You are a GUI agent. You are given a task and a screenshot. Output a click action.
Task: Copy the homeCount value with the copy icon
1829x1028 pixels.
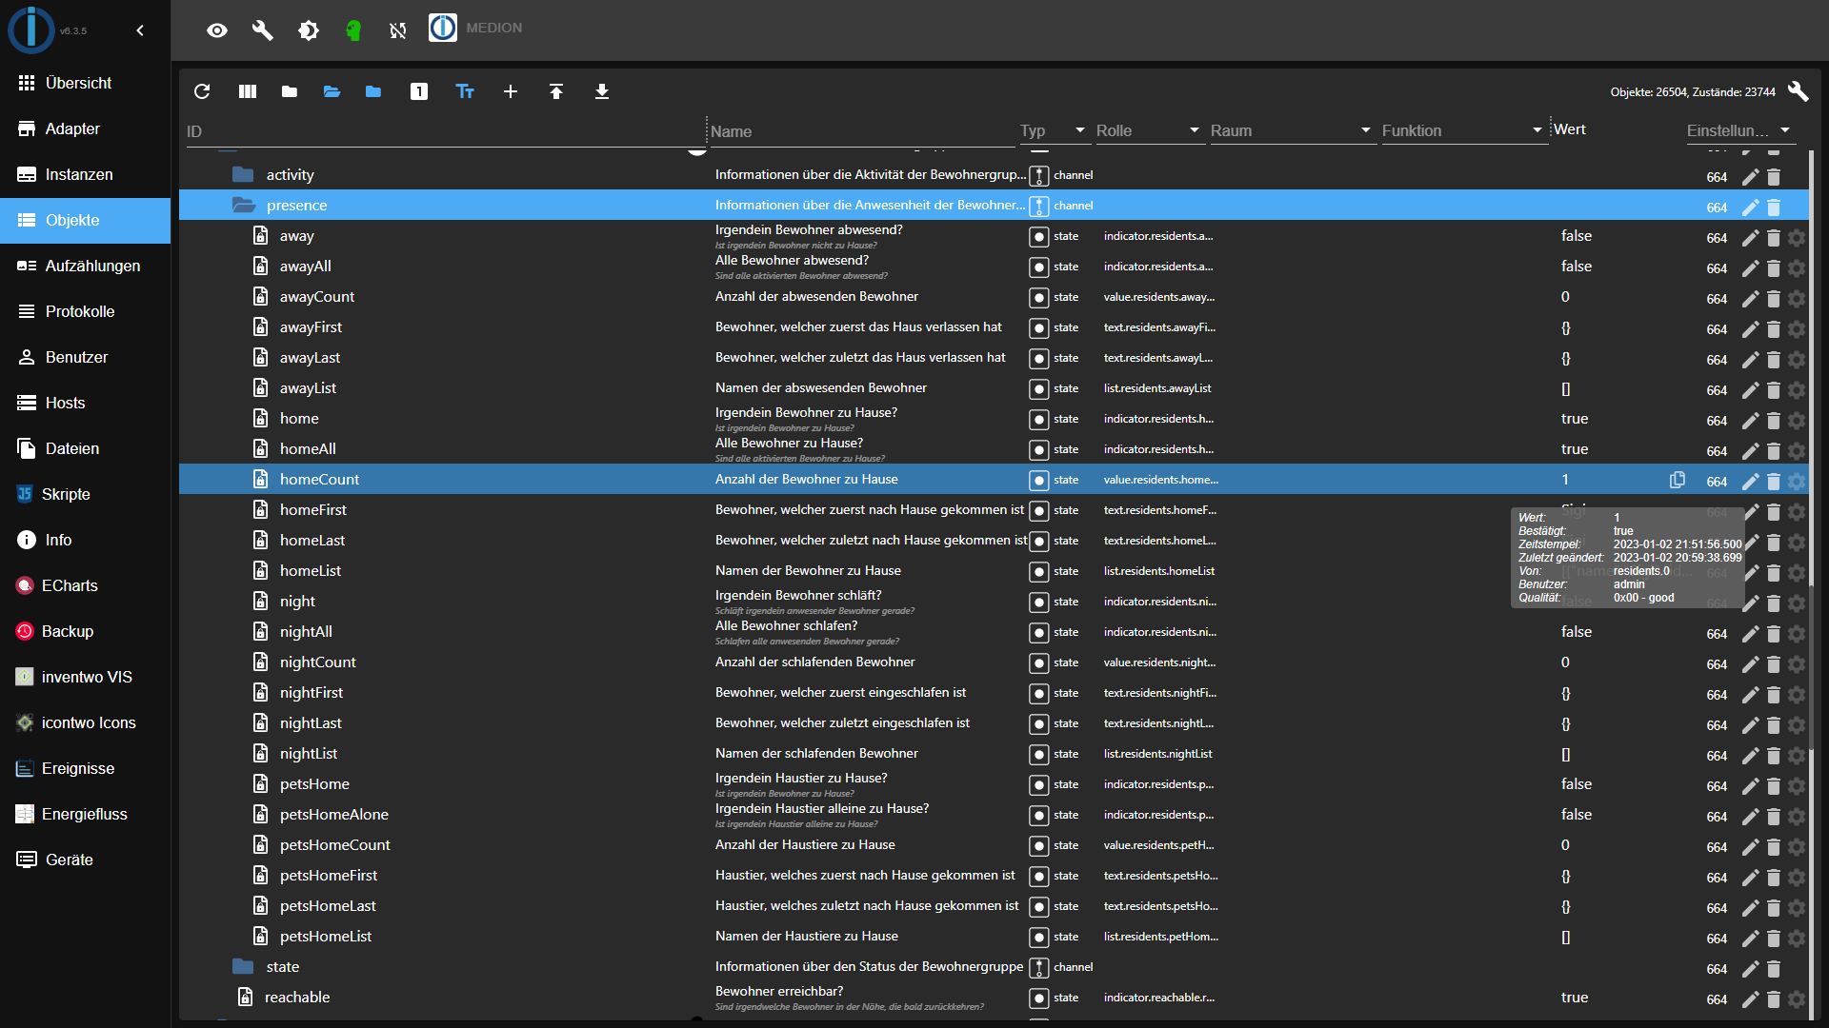pos(1678,480)
